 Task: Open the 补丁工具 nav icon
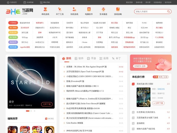[60, 9]
